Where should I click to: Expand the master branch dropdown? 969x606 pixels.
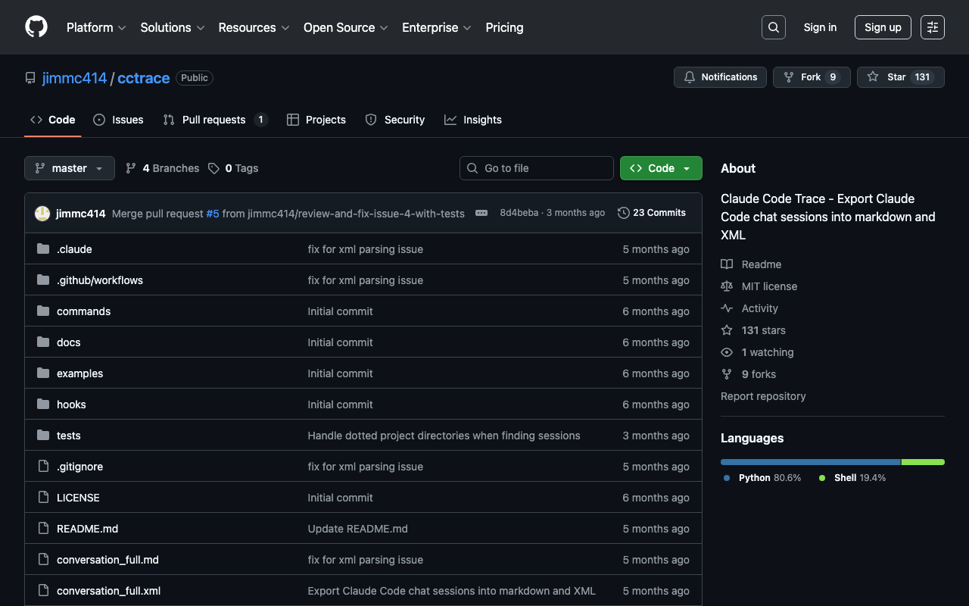coord(70,168)
